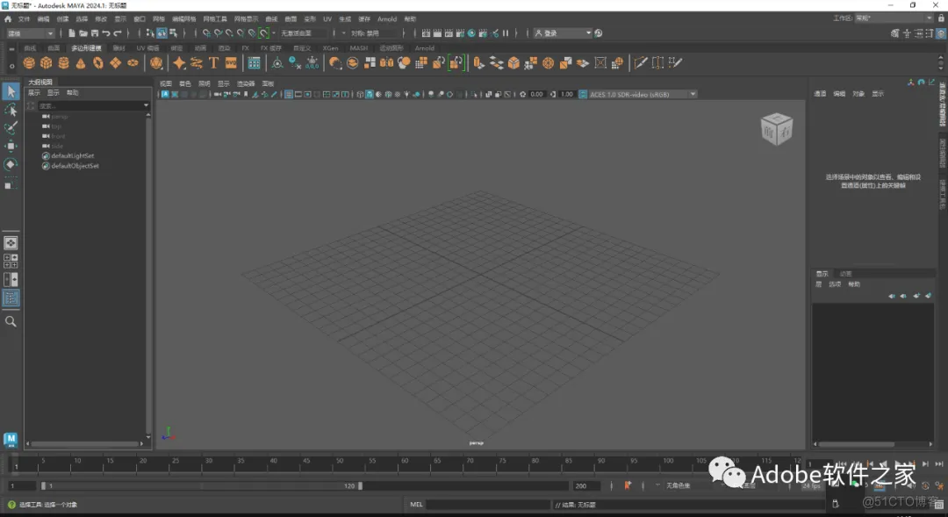Switch to the Arnold shelf tab
The height and width of the screenshot is (517, 948).
coord(425,47)
